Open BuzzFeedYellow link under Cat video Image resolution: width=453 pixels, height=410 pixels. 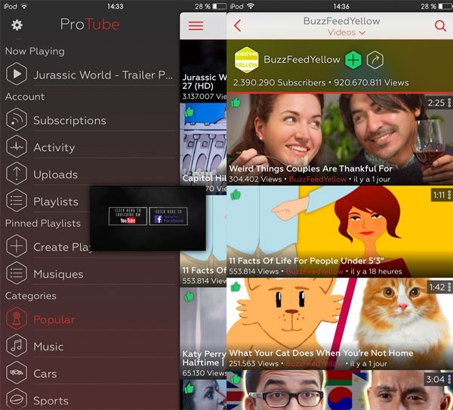click(x=314, y=363)
